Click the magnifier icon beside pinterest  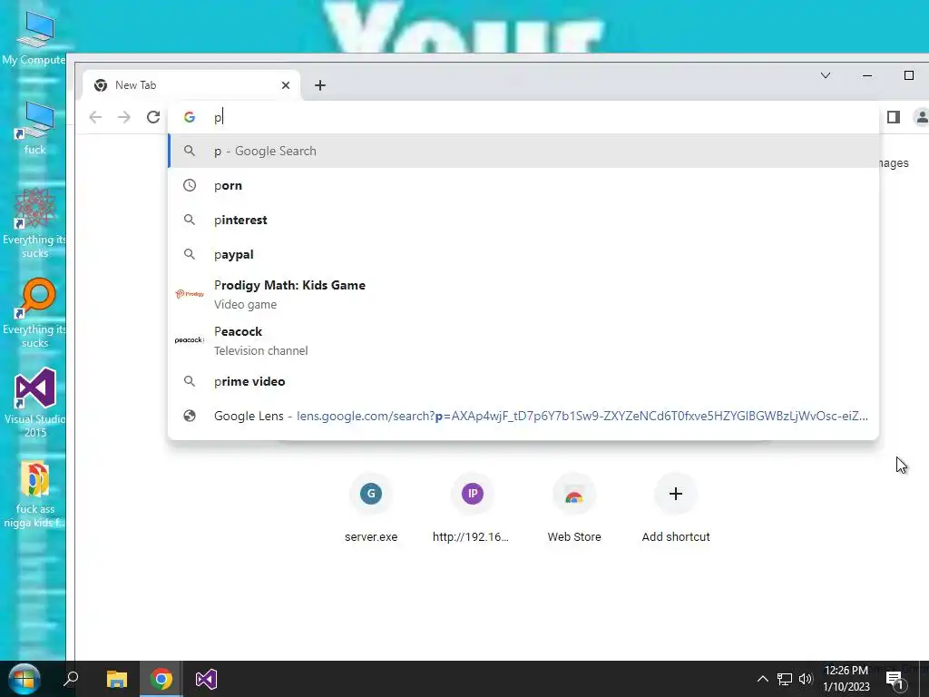pyautogui.click(x=190, y=220)
